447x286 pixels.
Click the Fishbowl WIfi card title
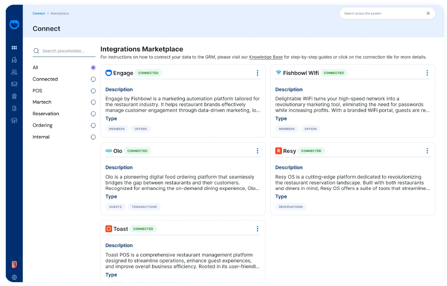point(301,73)
